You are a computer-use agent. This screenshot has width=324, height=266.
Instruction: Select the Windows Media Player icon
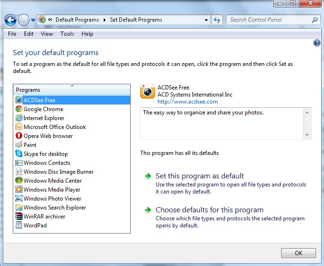[x=19, y=190]
